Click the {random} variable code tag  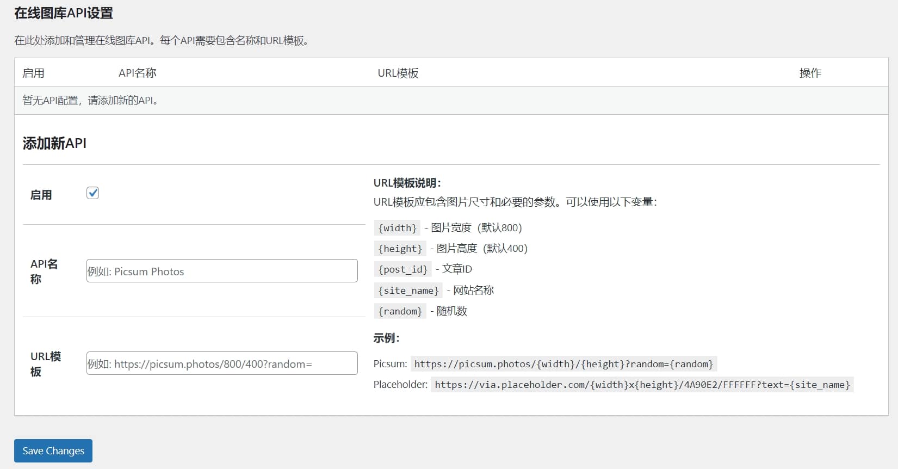(400, 311)
